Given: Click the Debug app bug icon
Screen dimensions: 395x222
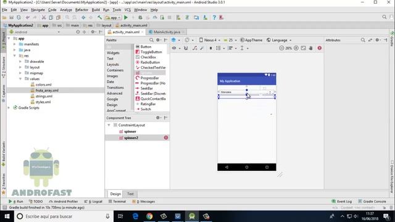Looking at the screenshot, I should (140, 17).
